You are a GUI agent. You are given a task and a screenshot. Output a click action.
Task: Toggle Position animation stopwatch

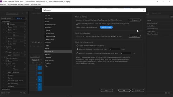pos(6,27)
